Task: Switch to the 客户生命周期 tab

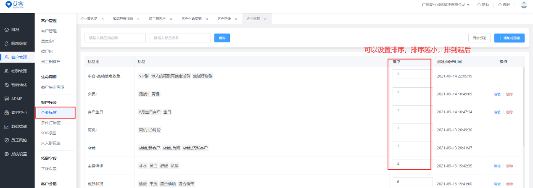Action: 191,19
